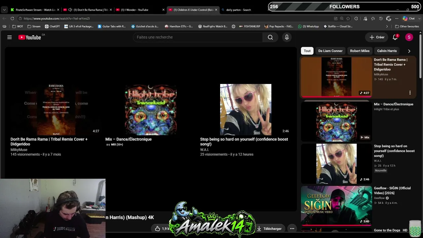
Task: Reload the page with browser refresh button
Action: point(12,19)
